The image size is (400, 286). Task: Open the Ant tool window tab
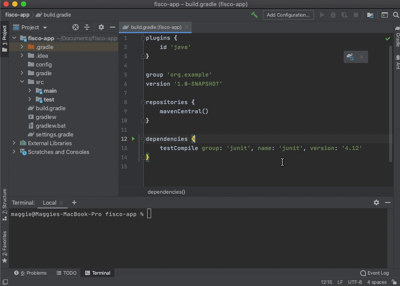click(x=397, y=62)
